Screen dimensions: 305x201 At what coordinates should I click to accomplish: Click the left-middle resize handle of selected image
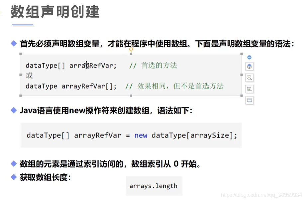(21, 75)
